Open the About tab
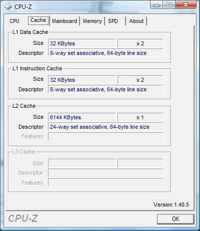The height and width of the screenshot is (231, 200). click(x=136, y=21)
